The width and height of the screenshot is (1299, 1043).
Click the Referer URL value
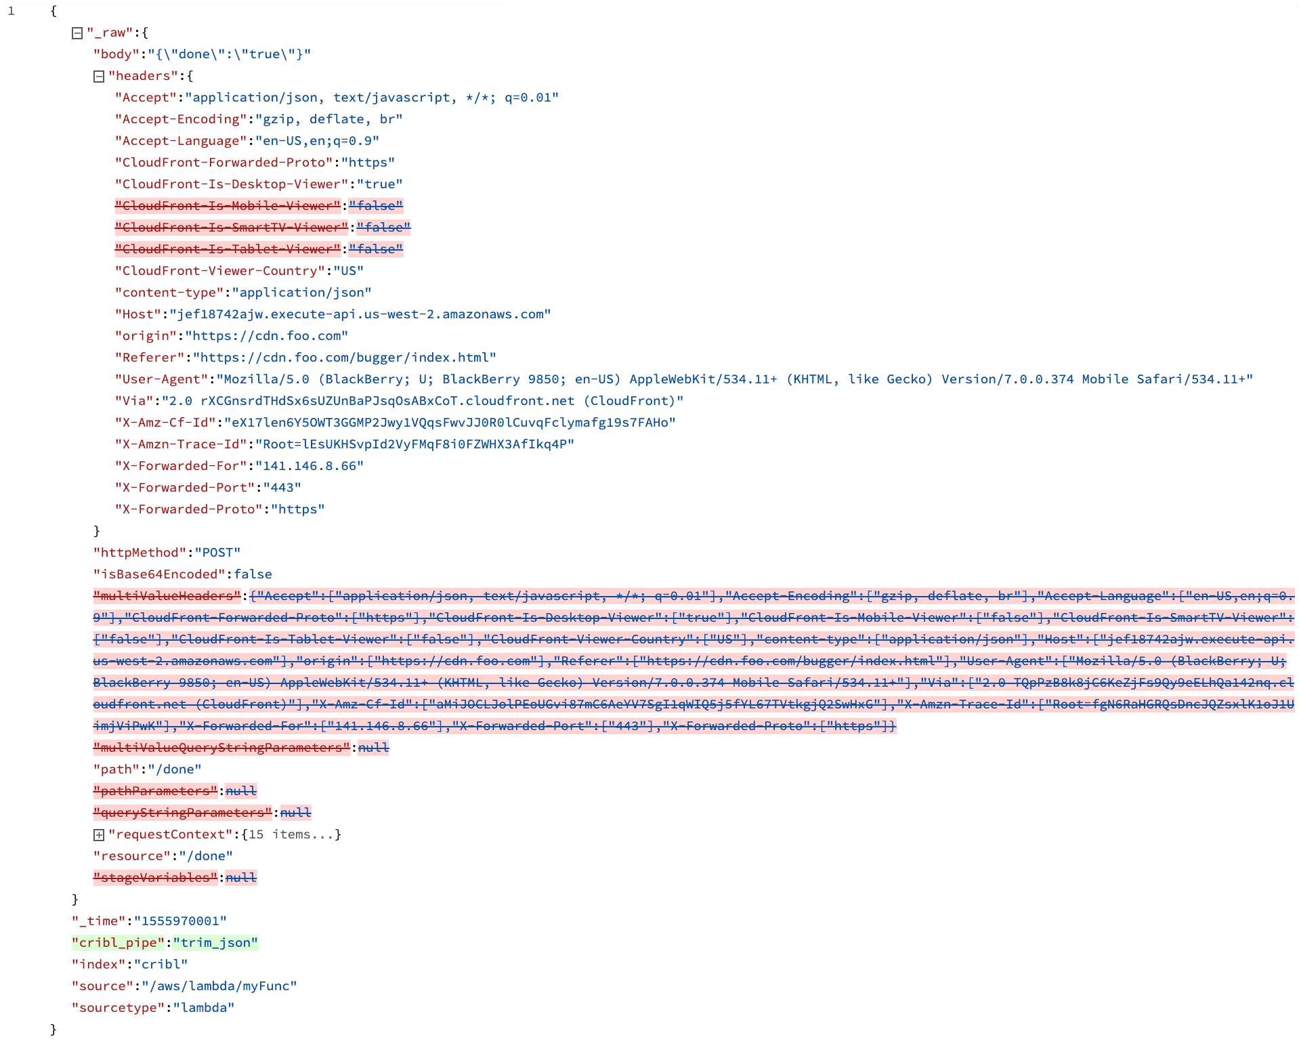pos(344,358)
